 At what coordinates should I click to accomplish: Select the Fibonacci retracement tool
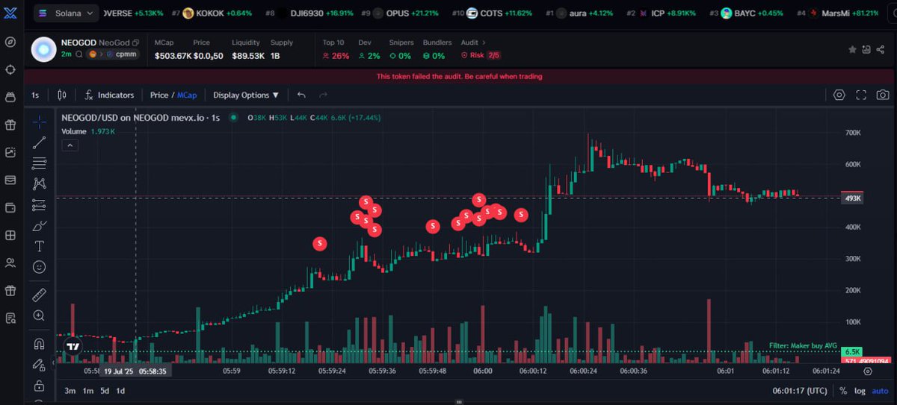pos(40,163)
